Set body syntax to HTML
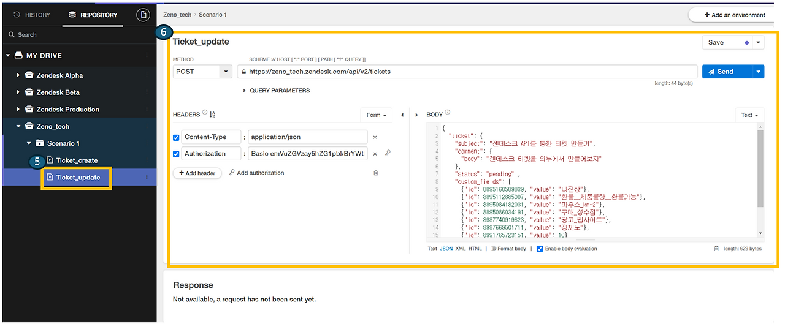Image resolution: width=785 pixels, height=324 pixels. 475,249
